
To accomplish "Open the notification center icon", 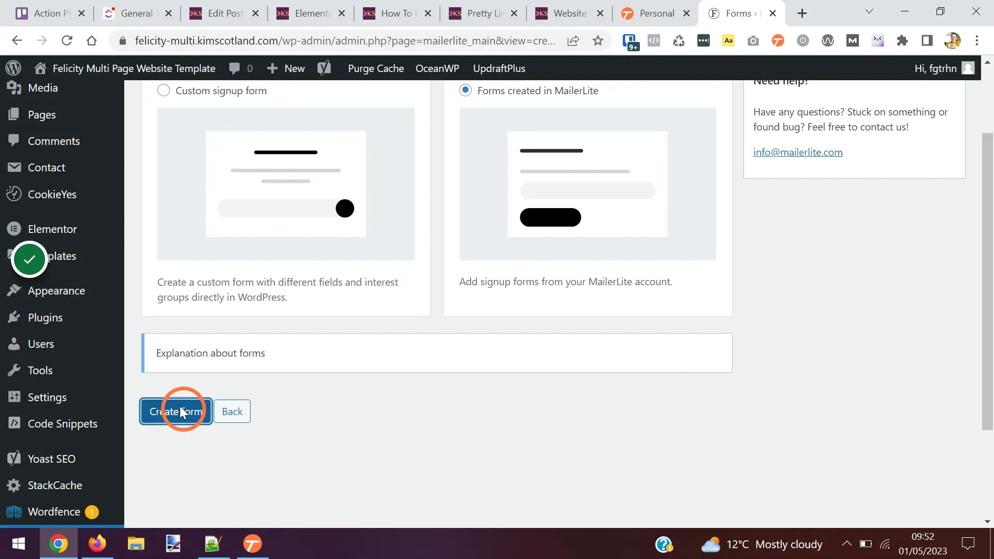I will (968, 543).
